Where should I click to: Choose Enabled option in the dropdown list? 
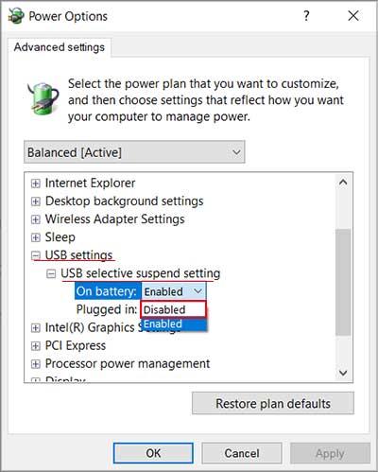(174, 324)
